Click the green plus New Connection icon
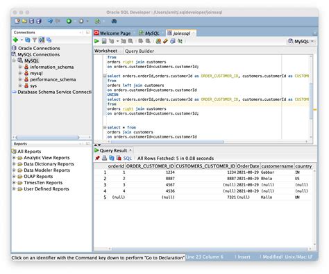Screen dimensions: 329x274 (x=15, y=40)
